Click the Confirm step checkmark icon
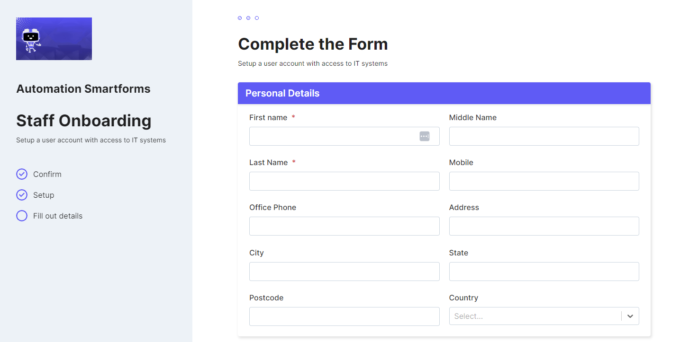 [22, 174]
